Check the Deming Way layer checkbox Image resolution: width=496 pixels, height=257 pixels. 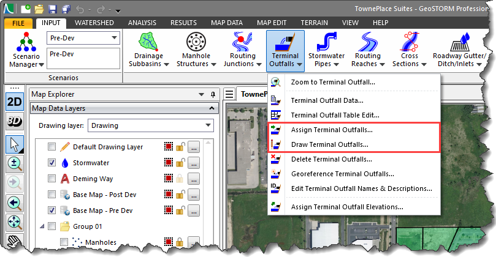52,179
